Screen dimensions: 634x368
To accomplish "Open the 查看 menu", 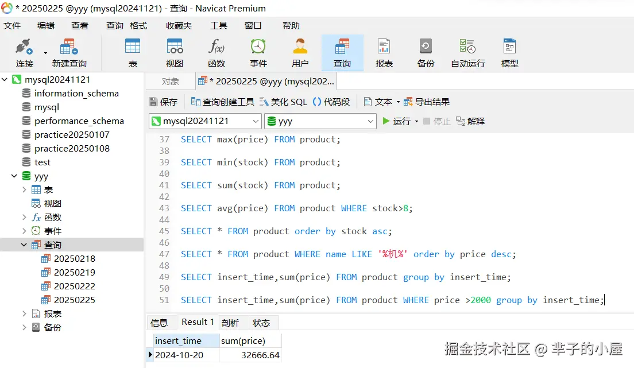I will (x=80, y=25).
